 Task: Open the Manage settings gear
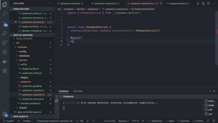pos(5,114)
